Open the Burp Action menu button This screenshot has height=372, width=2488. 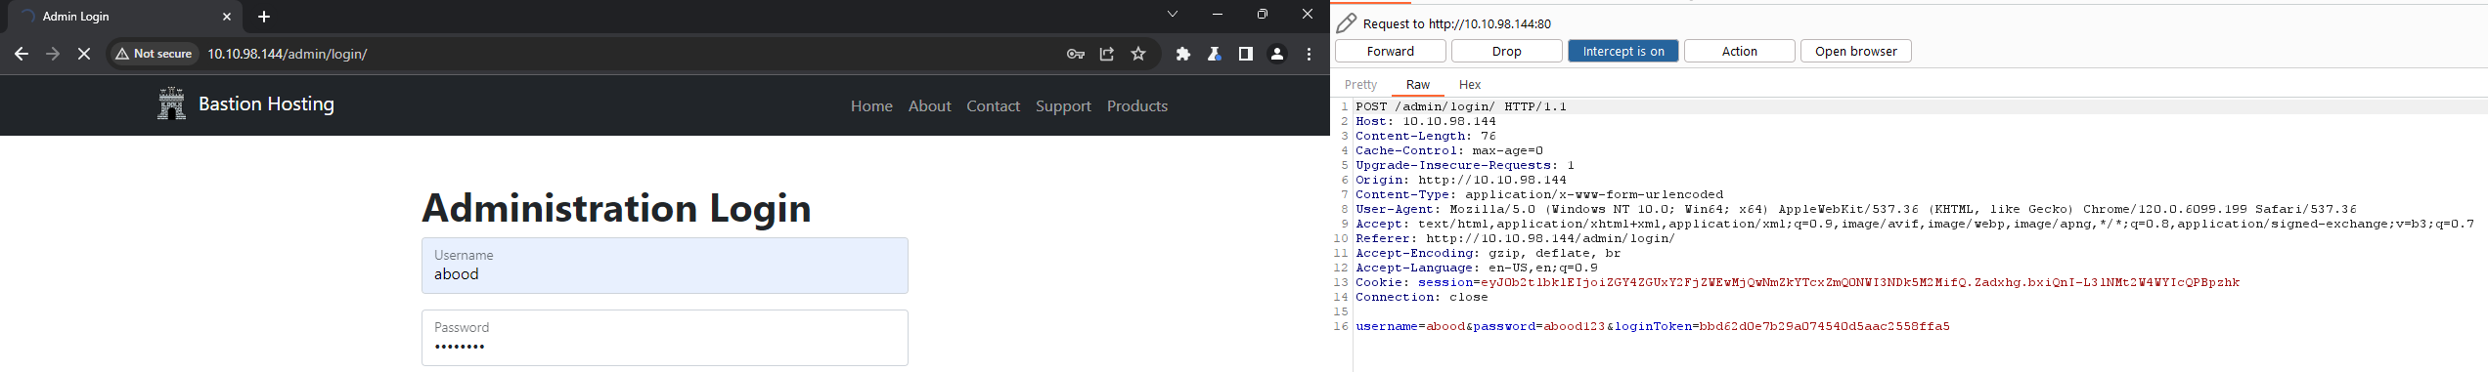pyautogui.click(x=1739, y=51)
